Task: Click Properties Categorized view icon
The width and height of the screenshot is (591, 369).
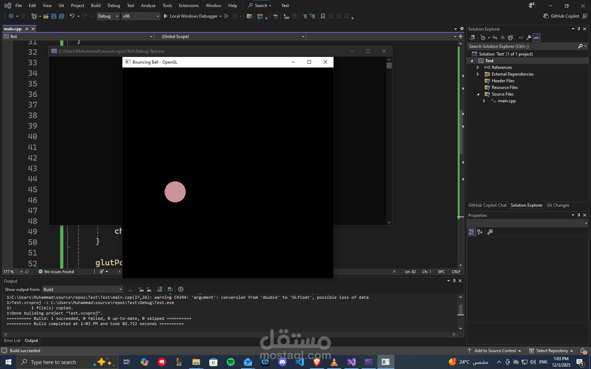Action: pyautogui.click(x=472, y=232)
